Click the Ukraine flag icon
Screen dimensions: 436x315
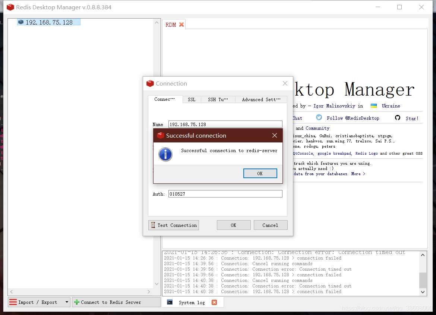click(374, 106)
